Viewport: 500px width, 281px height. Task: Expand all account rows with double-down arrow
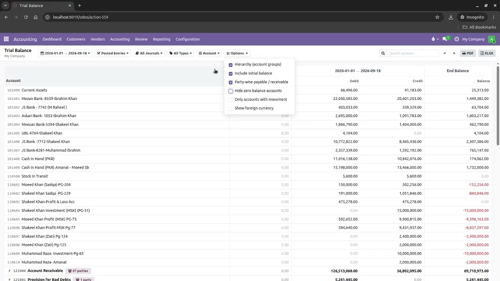(445, 53)
